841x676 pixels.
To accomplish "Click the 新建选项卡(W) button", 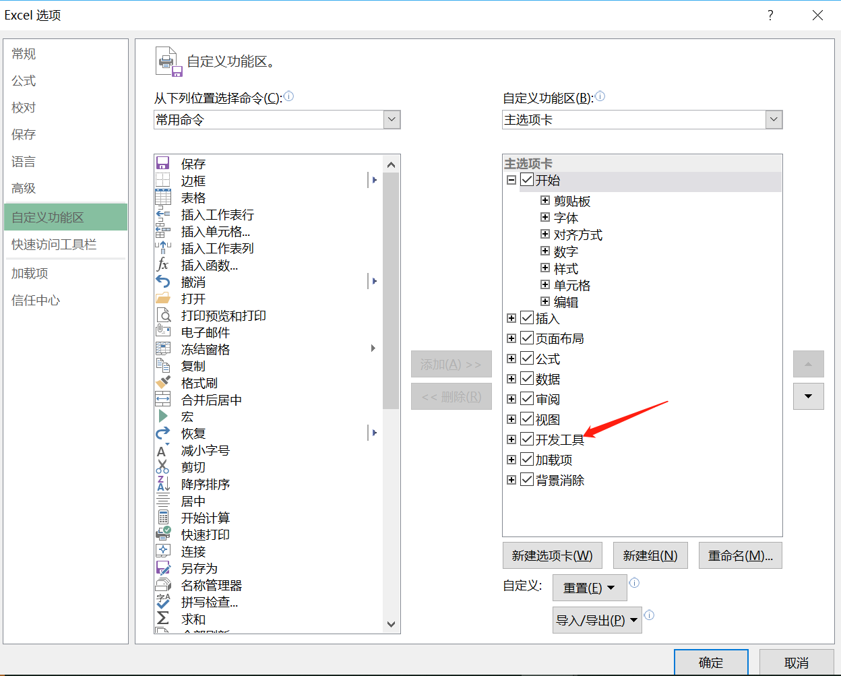I will (x=553, y=555).
